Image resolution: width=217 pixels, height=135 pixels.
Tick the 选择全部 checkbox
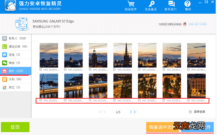point(190,112)
